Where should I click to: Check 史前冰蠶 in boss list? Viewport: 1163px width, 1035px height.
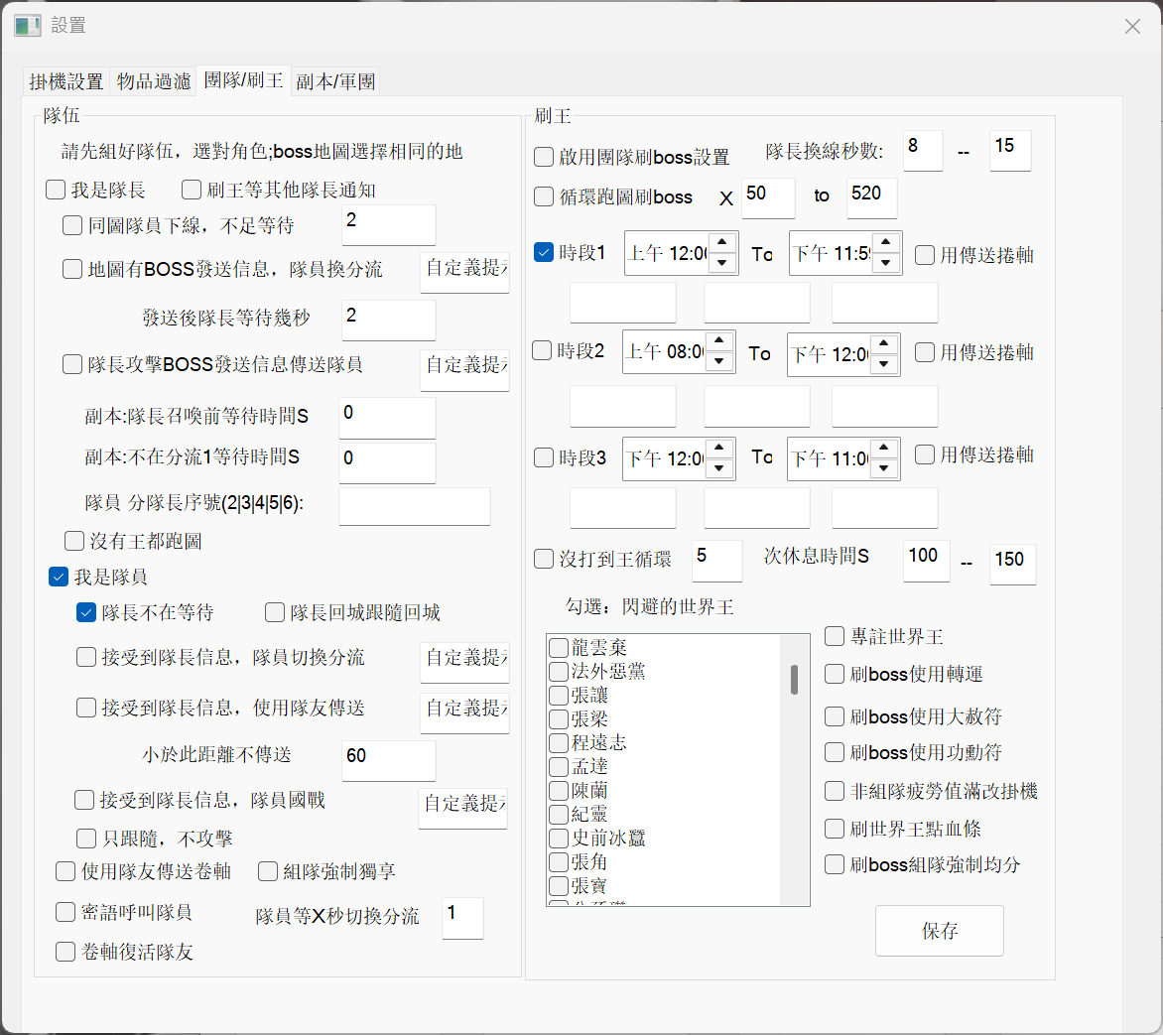pyautogui.click(x=559, y=839)
